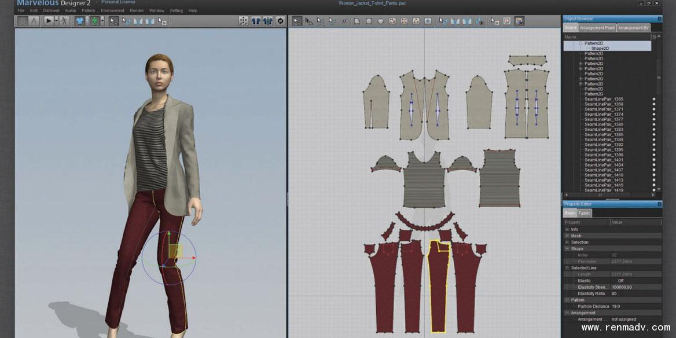Viewport: 676px width, 338px height.
Task: Open the Garment menu
Action: tap(51, 10)
